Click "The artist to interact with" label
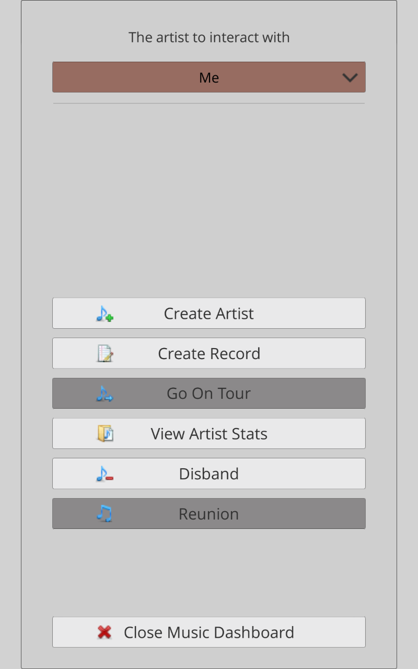This screenshot has width=418, height=669. (209, 38)
